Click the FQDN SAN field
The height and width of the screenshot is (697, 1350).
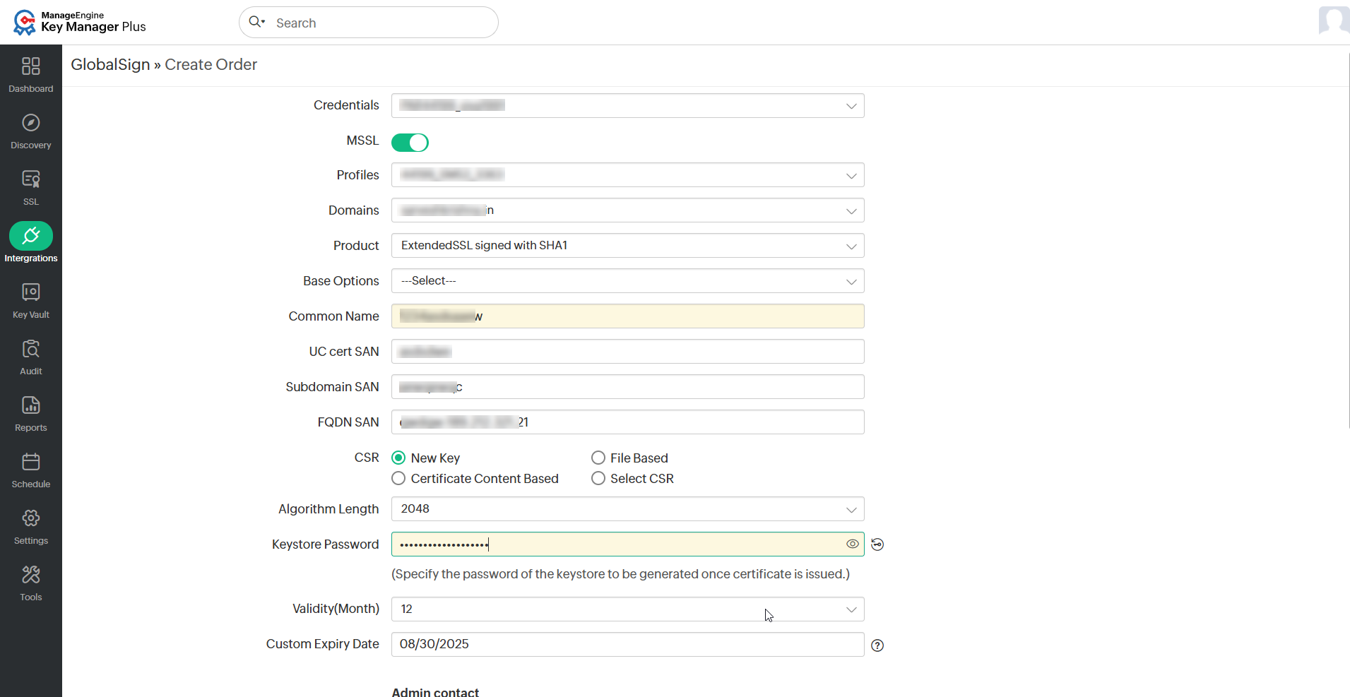pyautogui.click(x=628, y=422)
